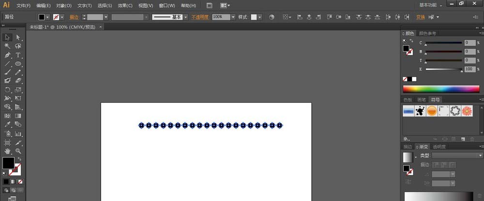The image size is (484, 201).
Task: Click the CMYK color spectrum bar
Action: [x=441, y=89]
